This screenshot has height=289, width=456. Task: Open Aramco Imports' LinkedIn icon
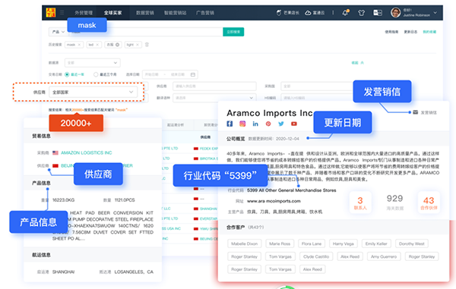coord(255,124)
